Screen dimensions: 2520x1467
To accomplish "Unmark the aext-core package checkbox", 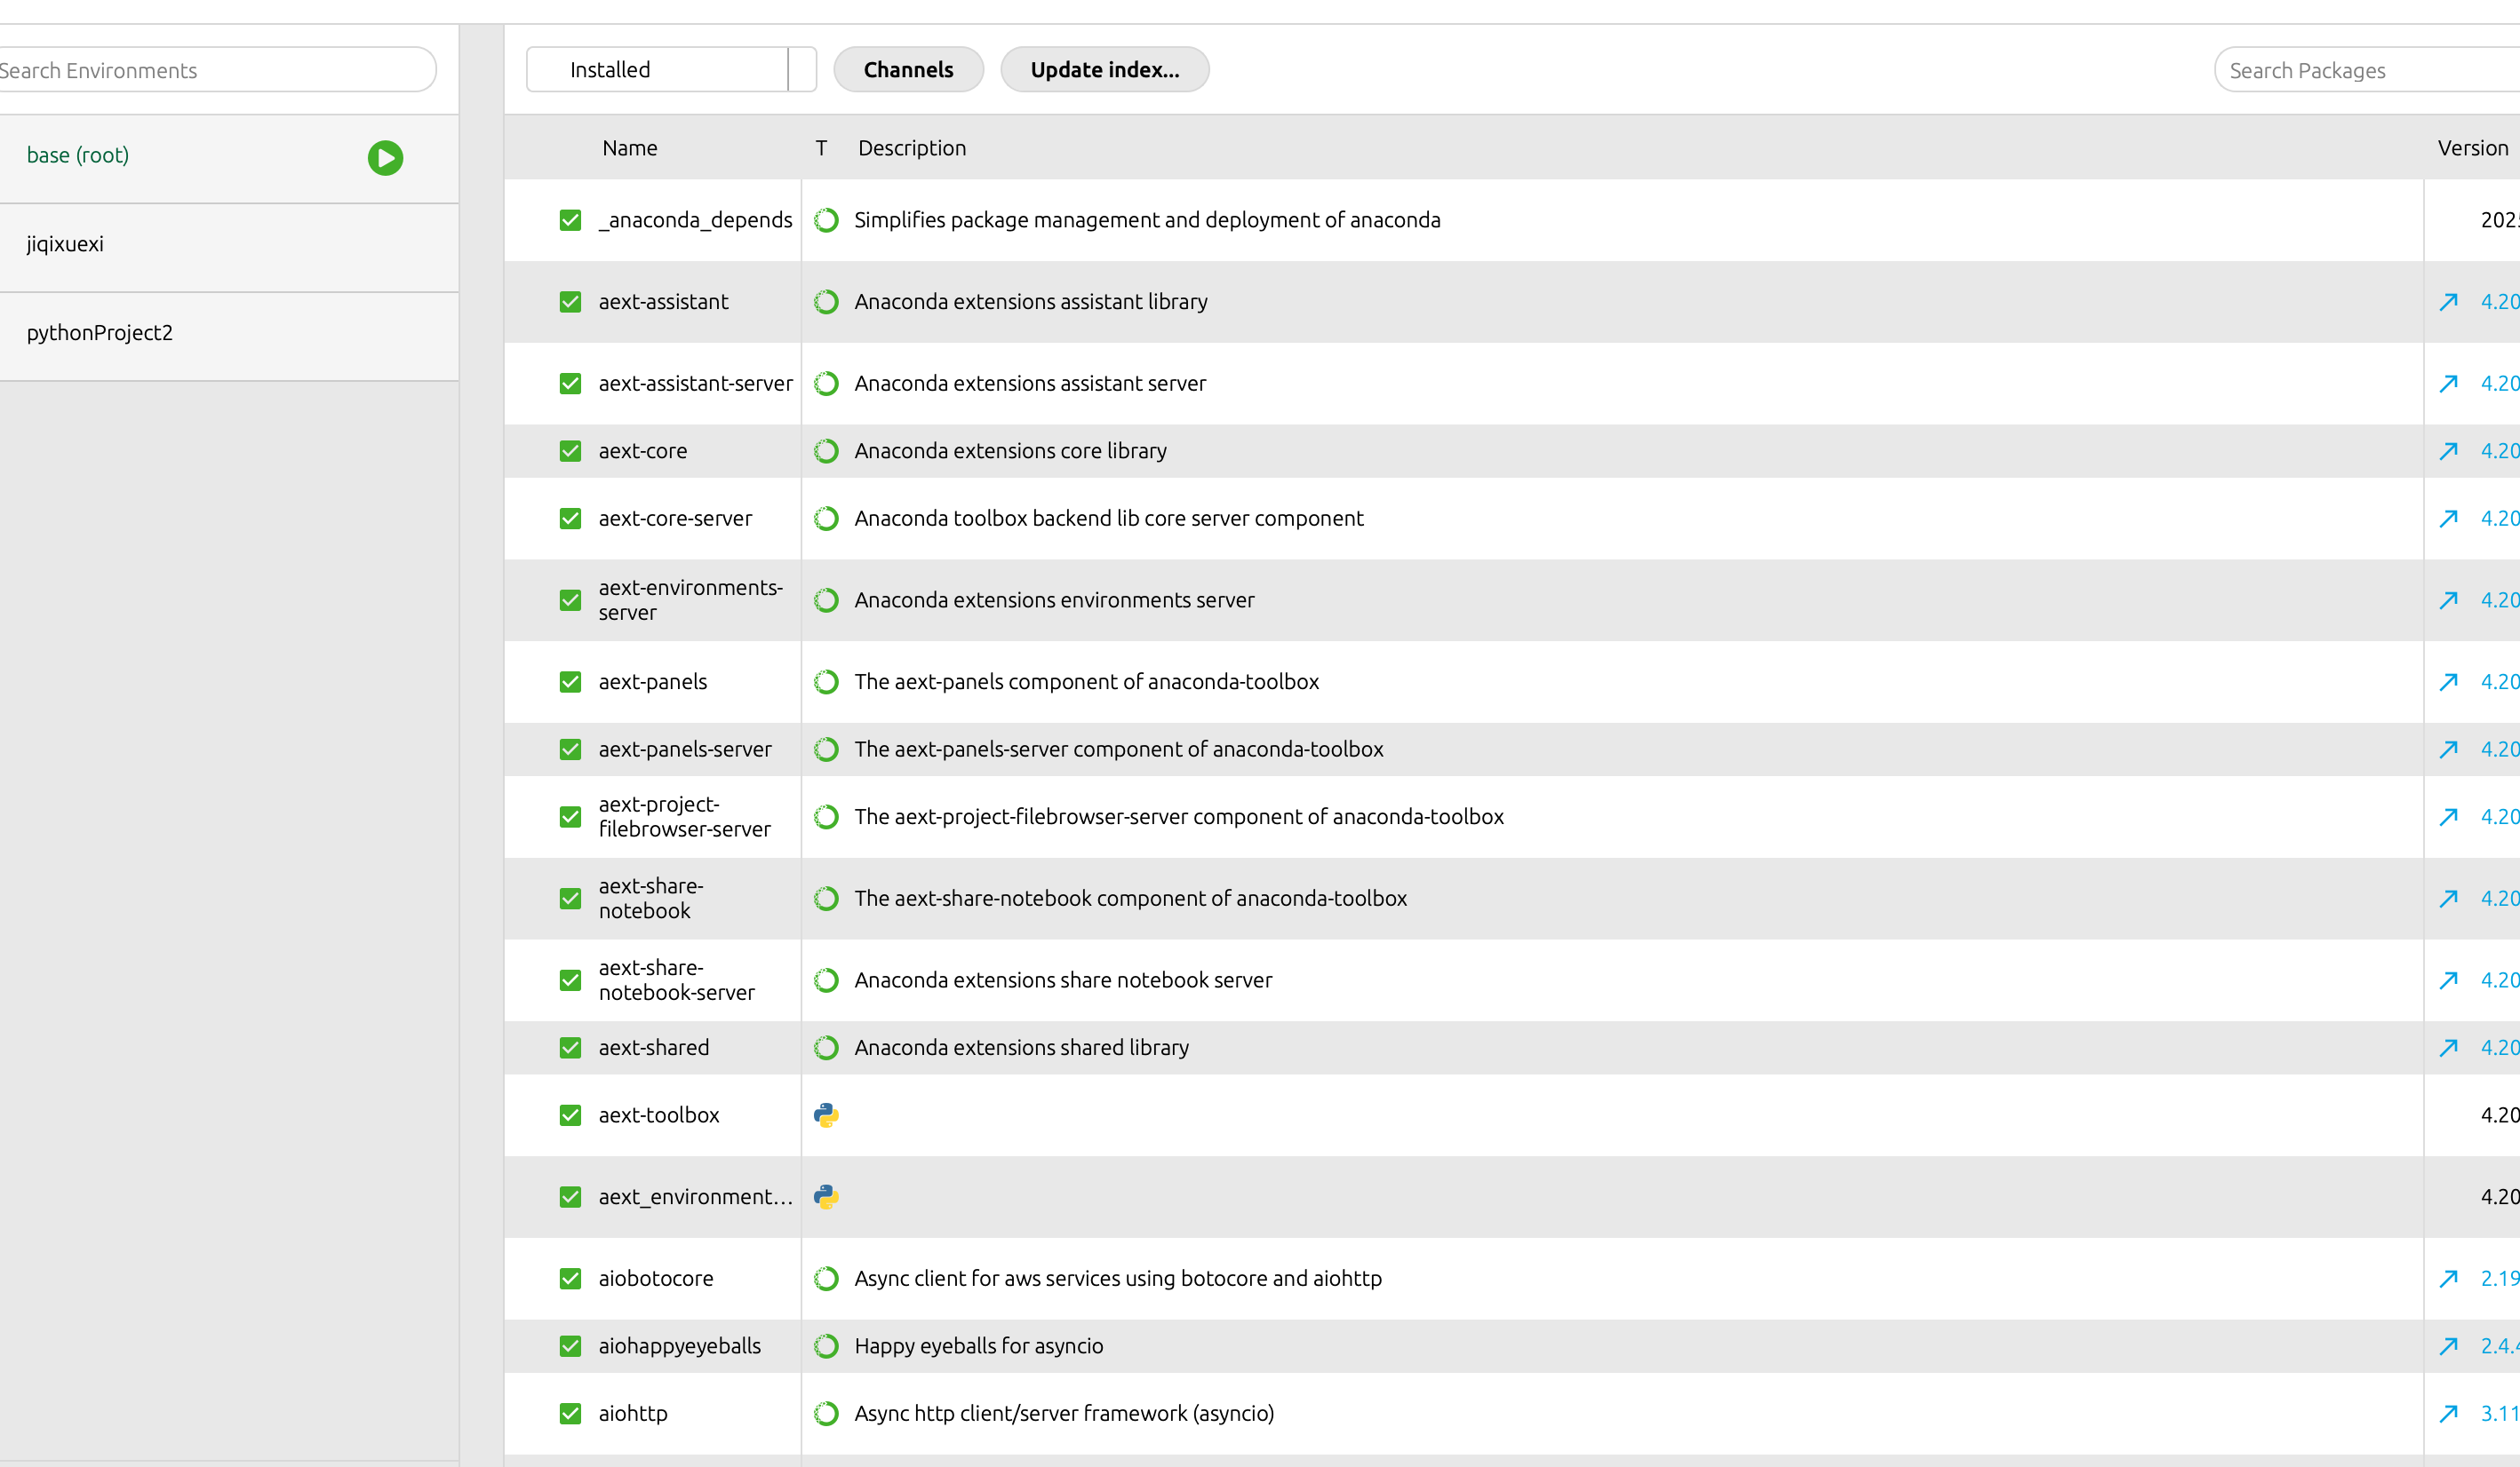I will tap(570, 451).
